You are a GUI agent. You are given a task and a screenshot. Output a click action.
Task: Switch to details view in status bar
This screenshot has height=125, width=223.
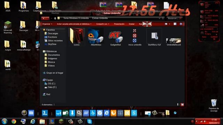178,105
